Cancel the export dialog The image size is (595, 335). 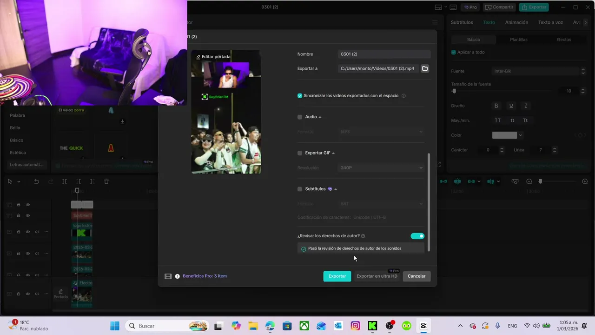click(x=416, y=276)
